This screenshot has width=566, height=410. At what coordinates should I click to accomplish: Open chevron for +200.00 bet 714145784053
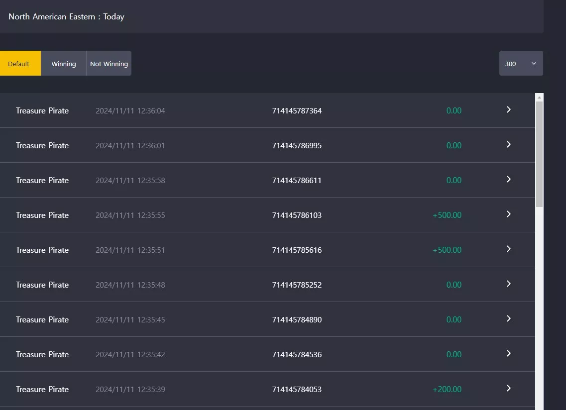509,388
